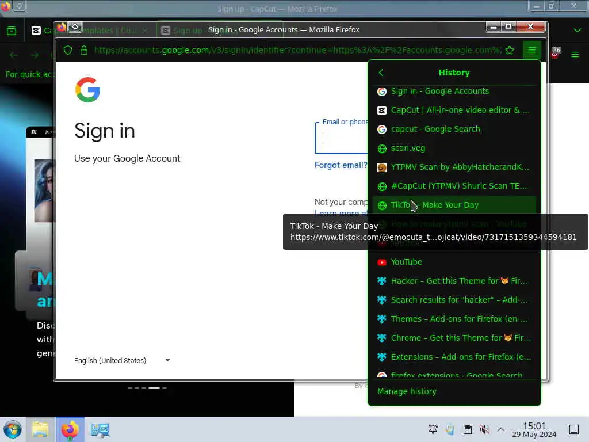
Task: Open the English (United States) language dropdown
Action: coord(122,360)
